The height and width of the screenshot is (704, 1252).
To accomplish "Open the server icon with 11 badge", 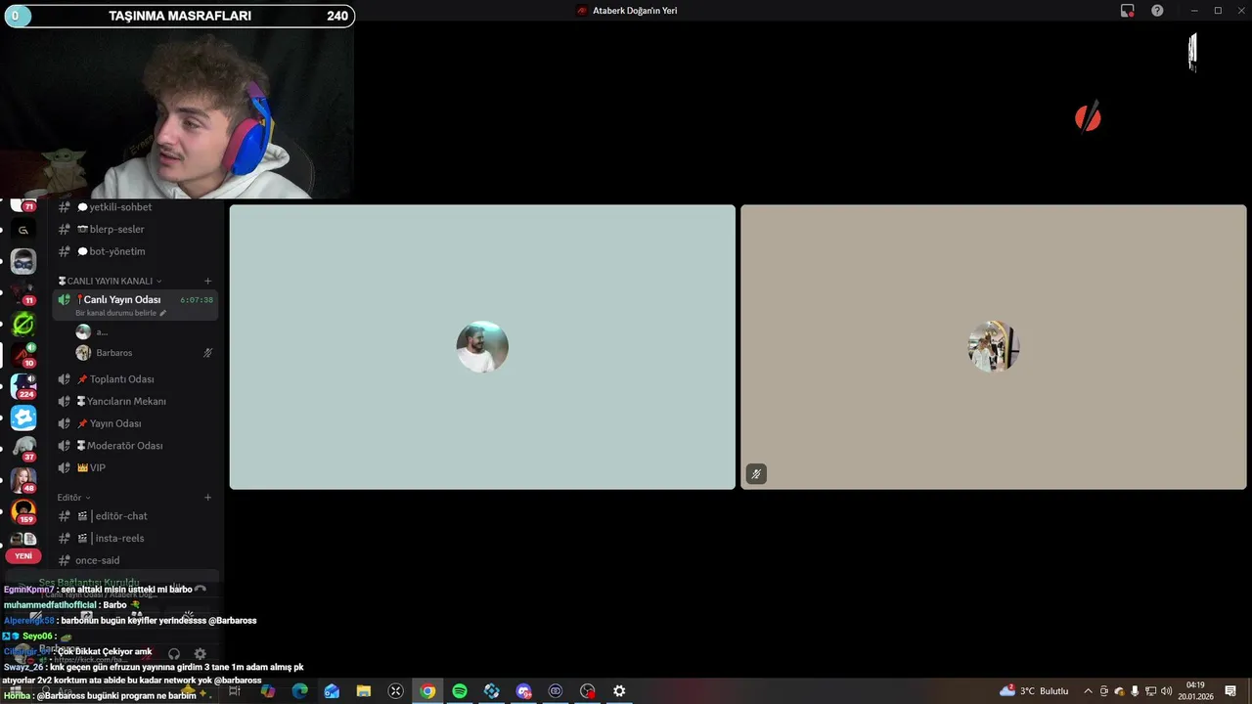I will 23,292.
